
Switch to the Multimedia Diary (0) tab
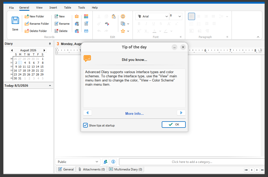coord(126,169)
